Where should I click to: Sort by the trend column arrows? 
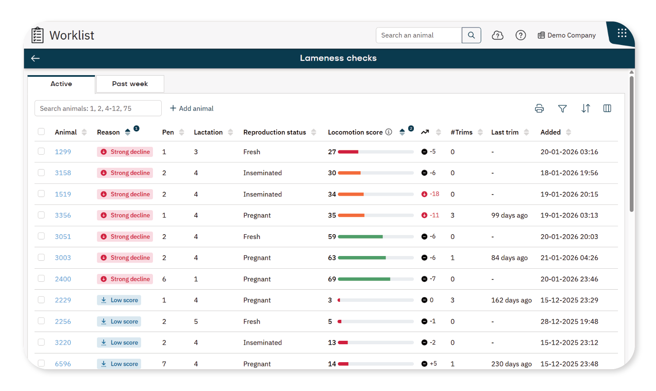pos(438,132)
